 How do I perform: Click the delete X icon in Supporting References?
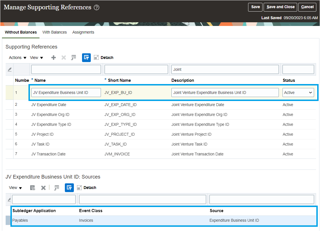point(64,58)
